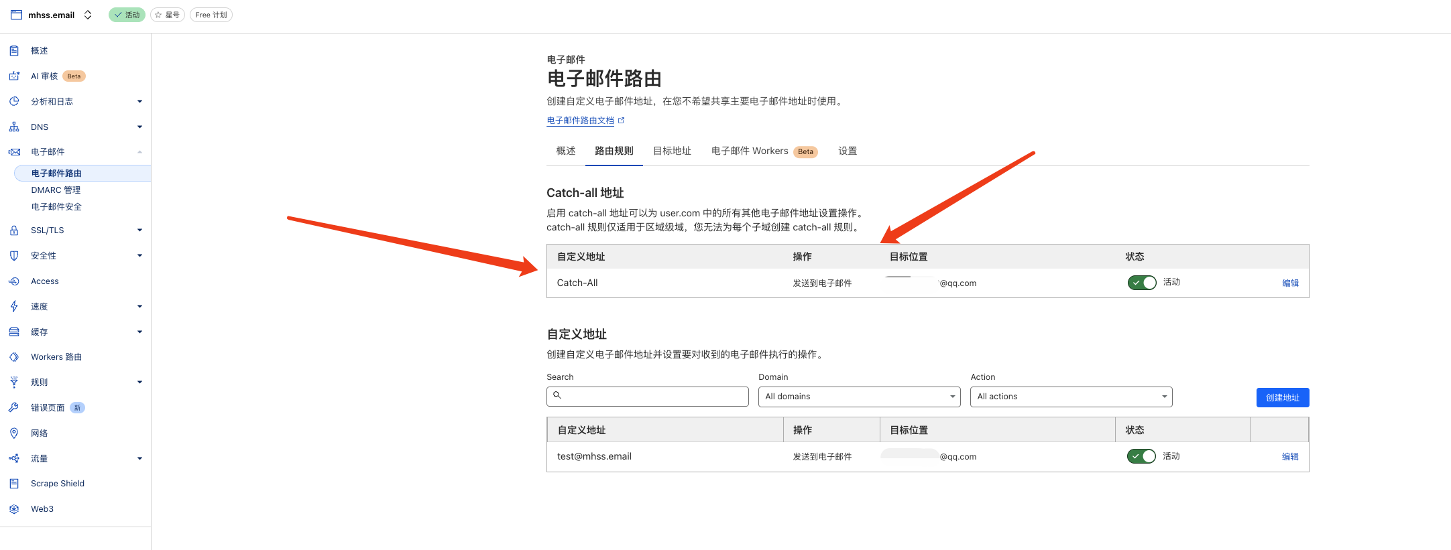Switch to the 概述 tab
The height and width of the screenshot is (550, 1451).
pos(566,151)
